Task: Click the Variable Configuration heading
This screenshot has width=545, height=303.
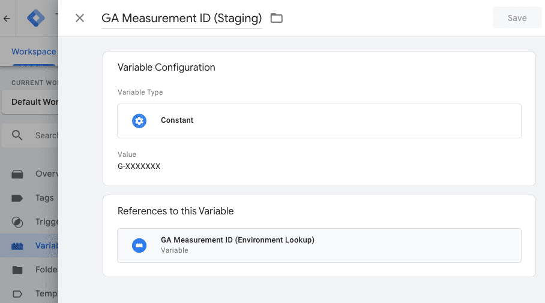Action: point(166,67)
